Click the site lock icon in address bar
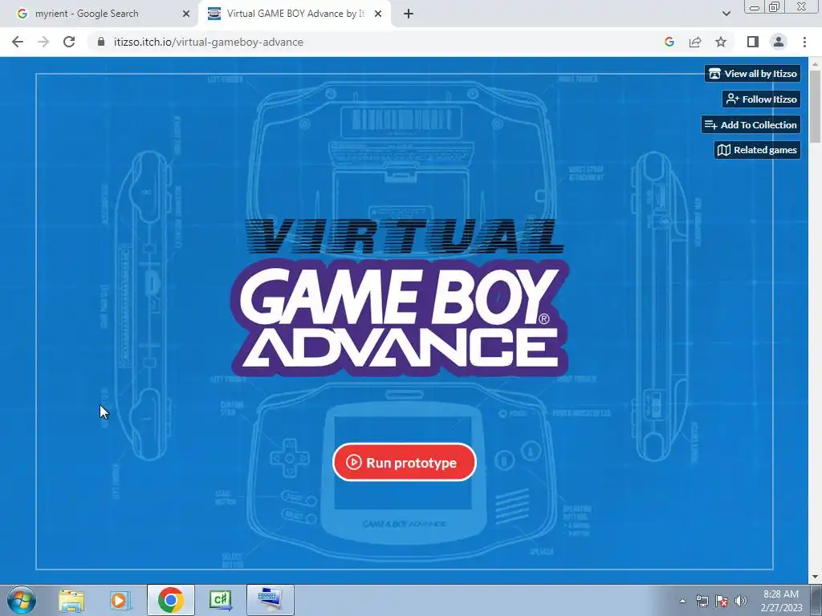 [101, 42]
